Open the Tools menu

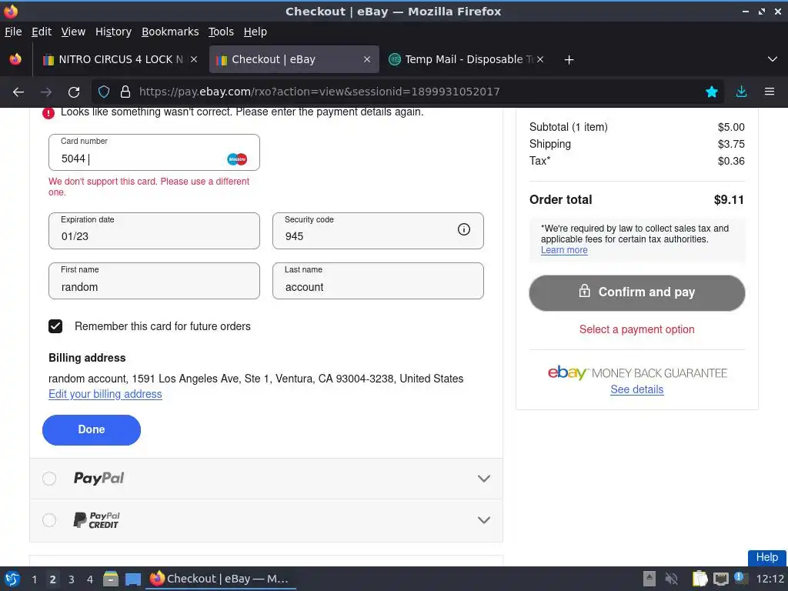click(221, 32)
